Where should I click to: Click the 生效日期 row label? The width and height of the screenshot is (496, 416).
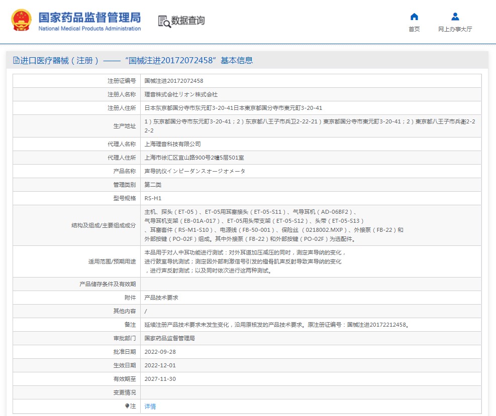[x=124, y=365]
